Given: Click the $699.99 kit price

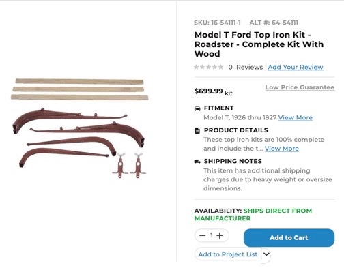Looking at the screenshot, I should [213, 91].
